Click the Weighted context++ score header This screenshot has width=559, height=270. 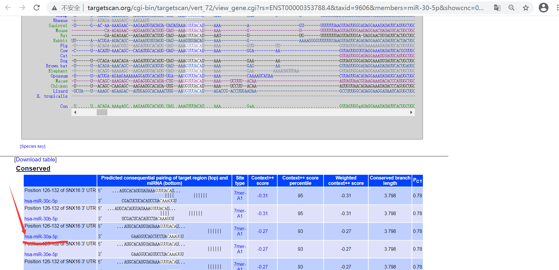(346, 181)
